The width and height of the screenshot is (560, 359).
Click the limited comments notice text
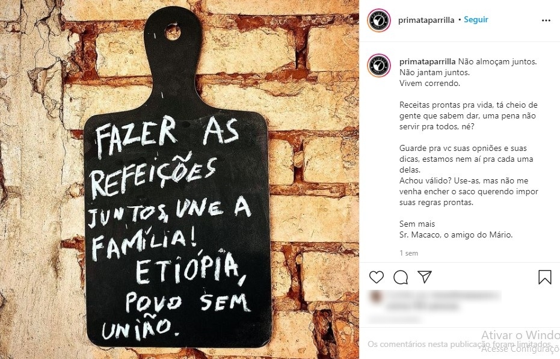[x=460, y=345]
